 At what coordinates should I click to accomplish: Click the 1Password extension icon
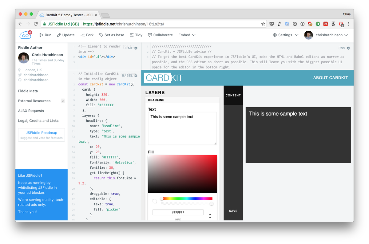click(x=302, y=24)
